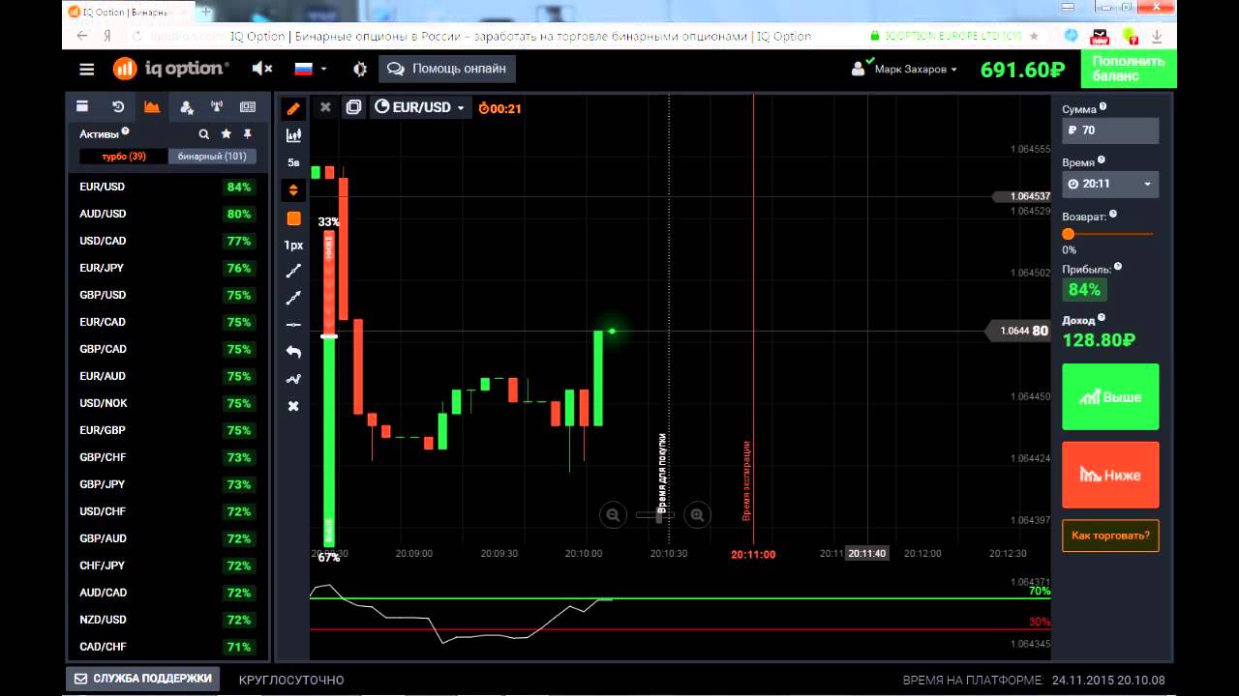
Task: Change the 5s candle interval
Action: 293,162
